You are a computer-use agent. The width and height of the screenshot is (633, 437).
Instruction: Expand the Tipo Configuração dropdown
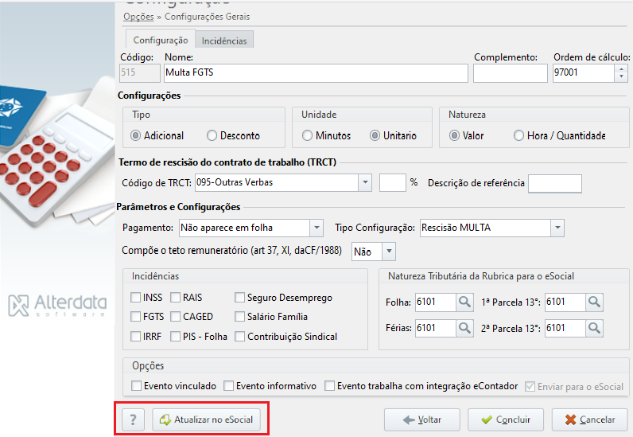[x=557, y=228]
